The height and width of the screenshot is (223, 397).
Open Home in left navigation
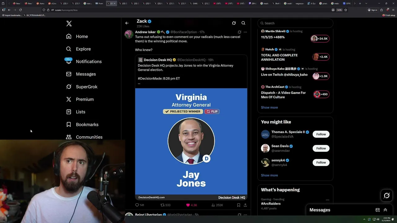(77, 36)
